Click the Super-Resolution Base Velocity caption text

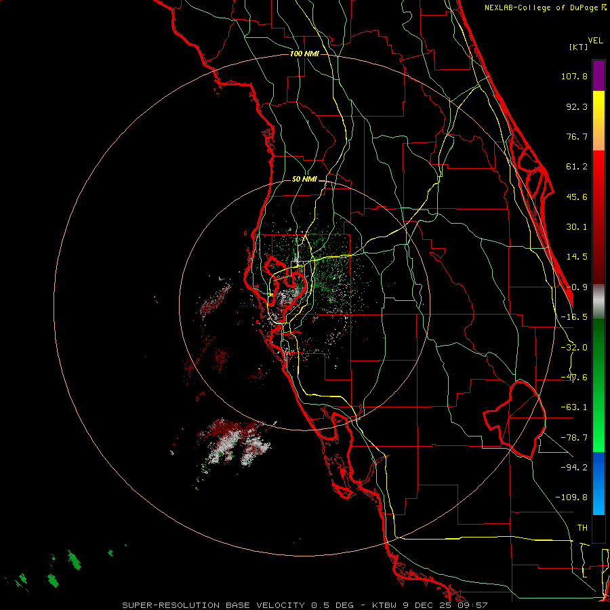coord(305,605)
